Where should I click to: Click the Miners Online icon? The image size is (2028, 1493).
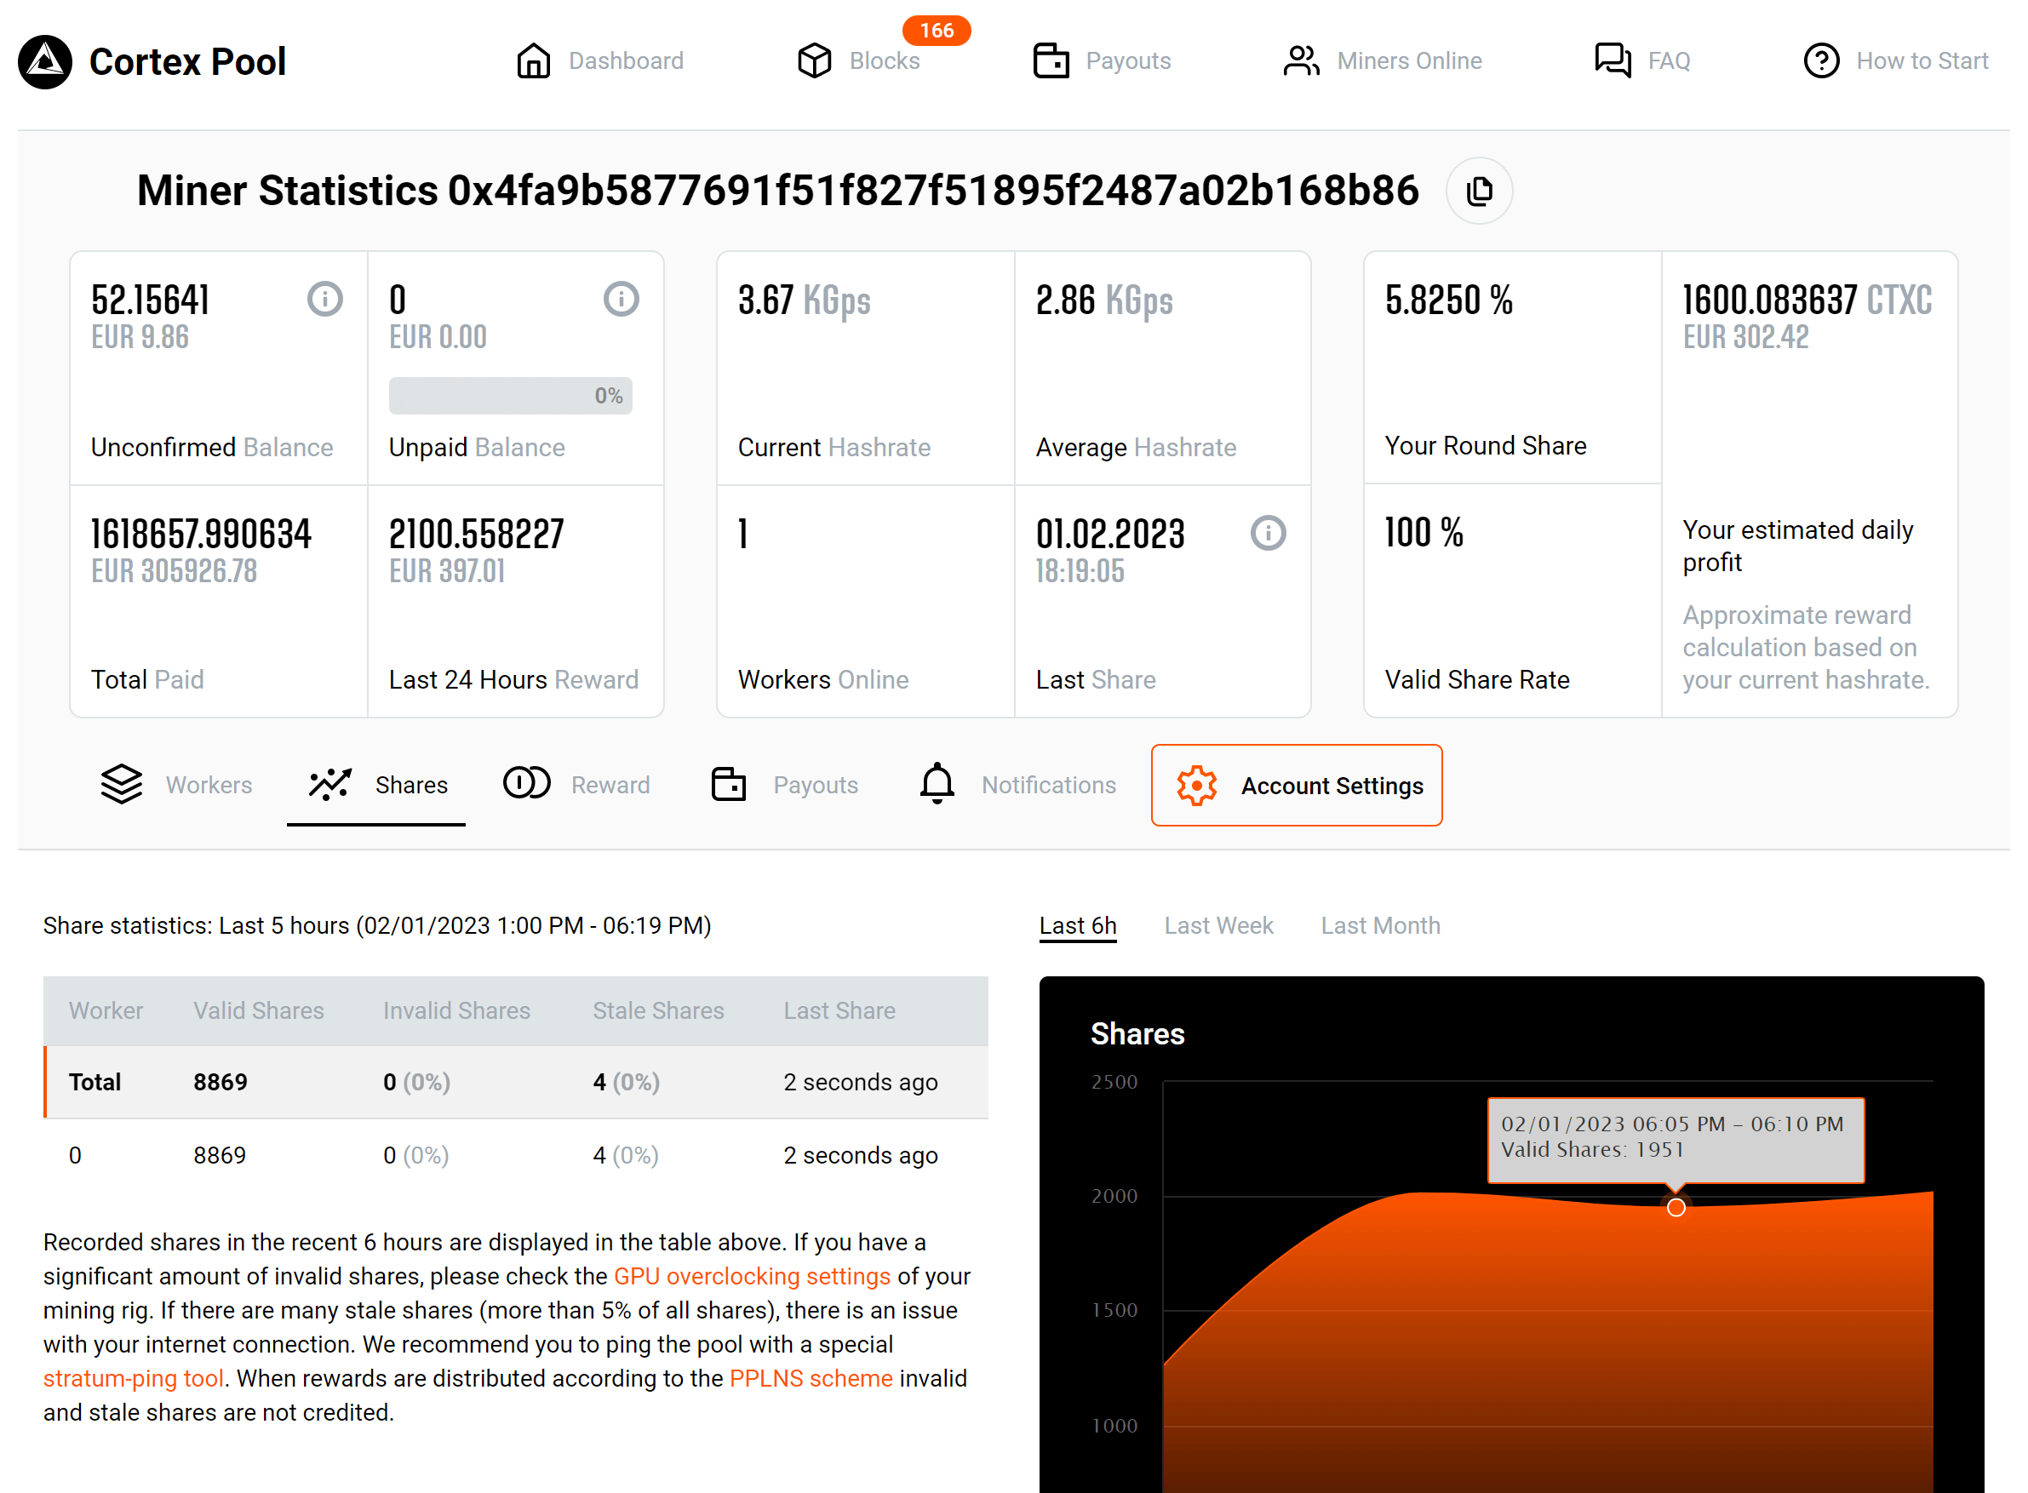coord(1301,60)
